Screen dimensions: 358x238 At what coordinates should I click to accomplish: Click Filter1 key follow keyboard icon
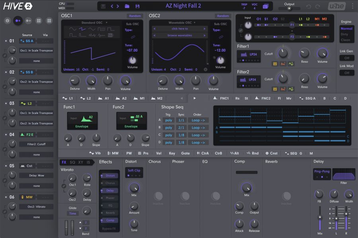275,63
